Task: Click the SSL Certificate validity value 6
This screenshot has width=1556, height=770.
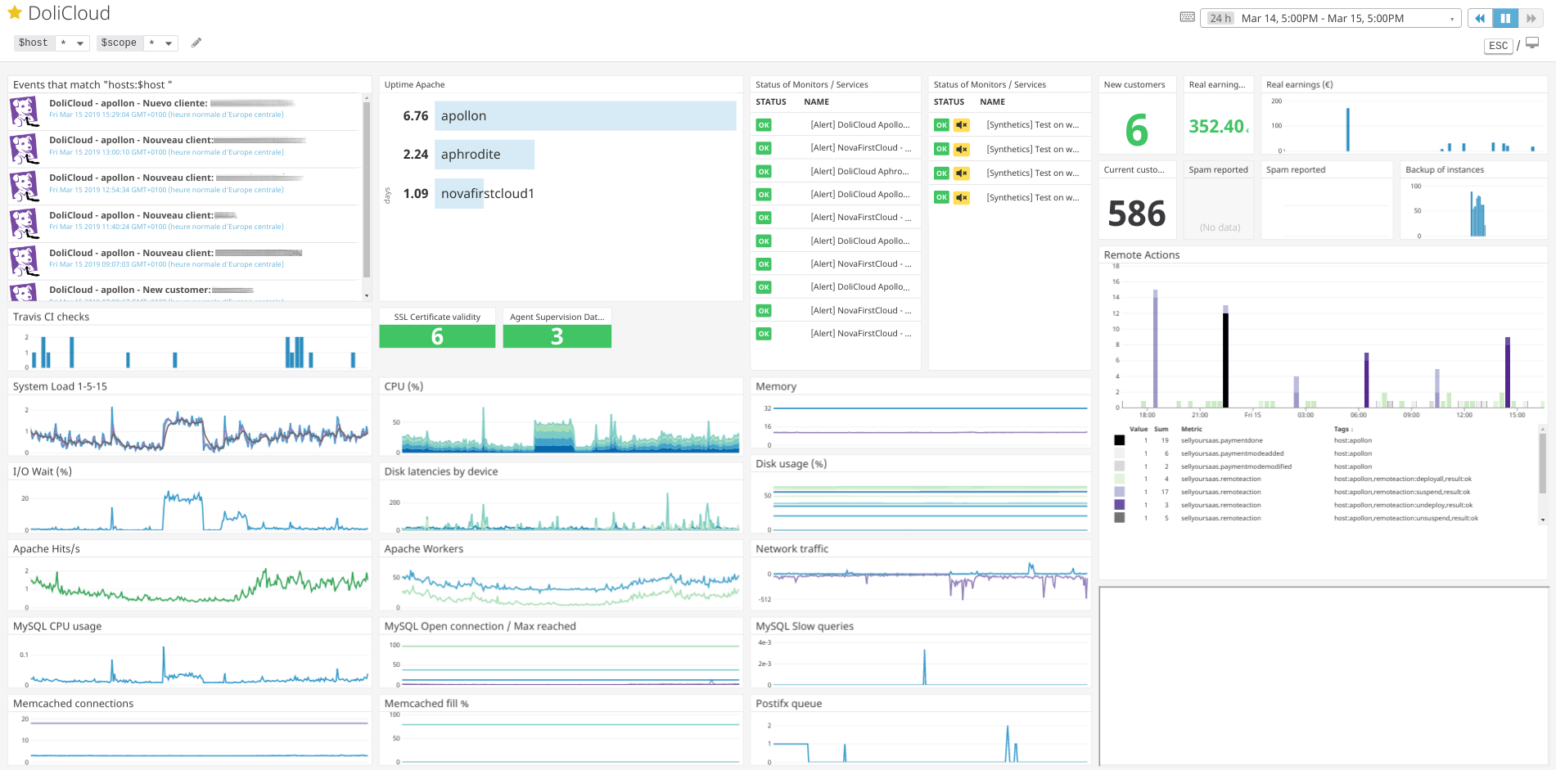Action: (437, 336)
